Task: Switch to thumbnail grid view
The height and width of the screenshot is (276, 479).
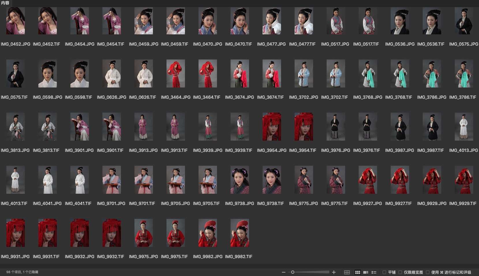Action: (x=358, y=272)
